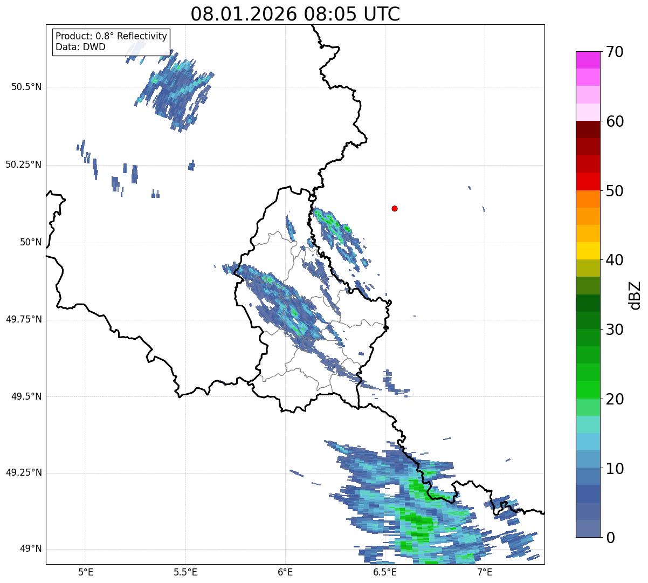The height and width of the screenshot is (583, 648).
Task: Click the 6°E longitude label
Action: tap(285, 572)
